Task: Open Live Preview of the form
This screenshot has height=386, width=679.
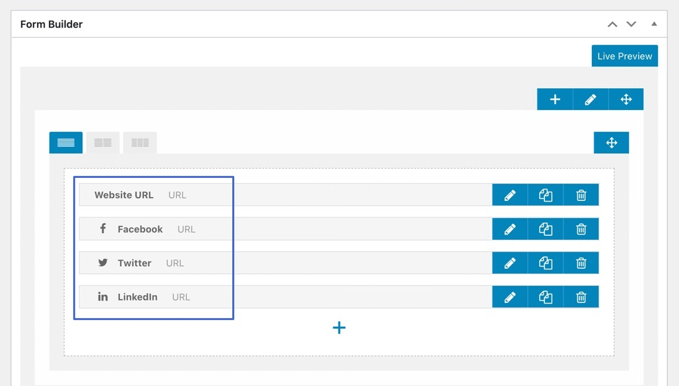Action: point(624,55)
